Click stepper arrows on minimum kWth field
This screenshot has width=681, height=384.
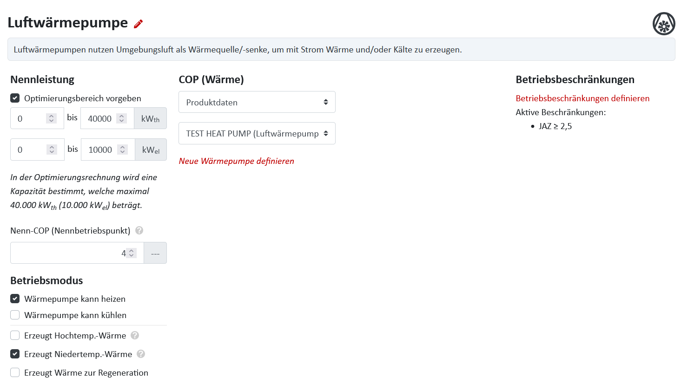click(52, 118)
